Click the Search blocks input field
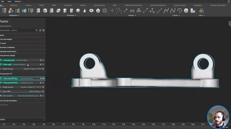Image resolution: width=231 pixels, height=129 pixels. click(17, 30)
